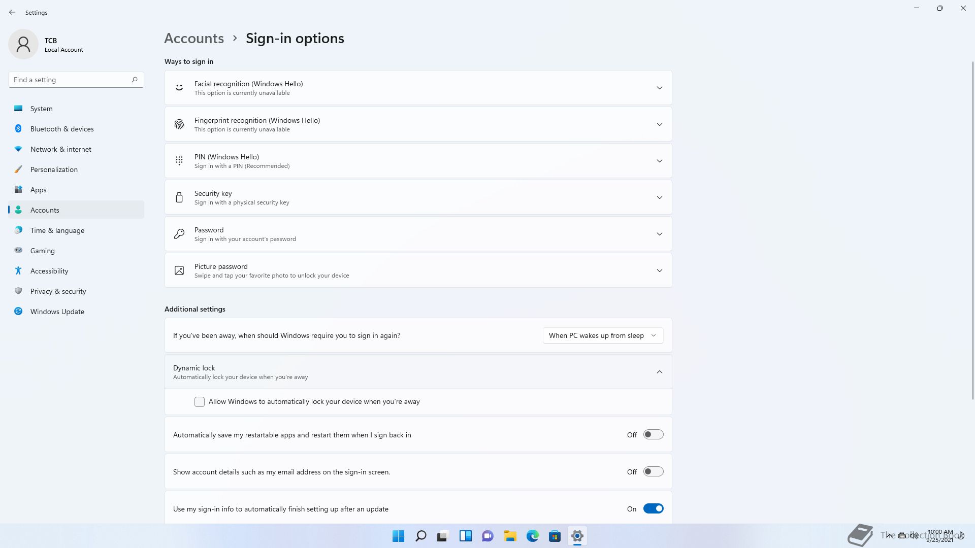
Task: Click the Password key icon
Action: coord(179,234)
